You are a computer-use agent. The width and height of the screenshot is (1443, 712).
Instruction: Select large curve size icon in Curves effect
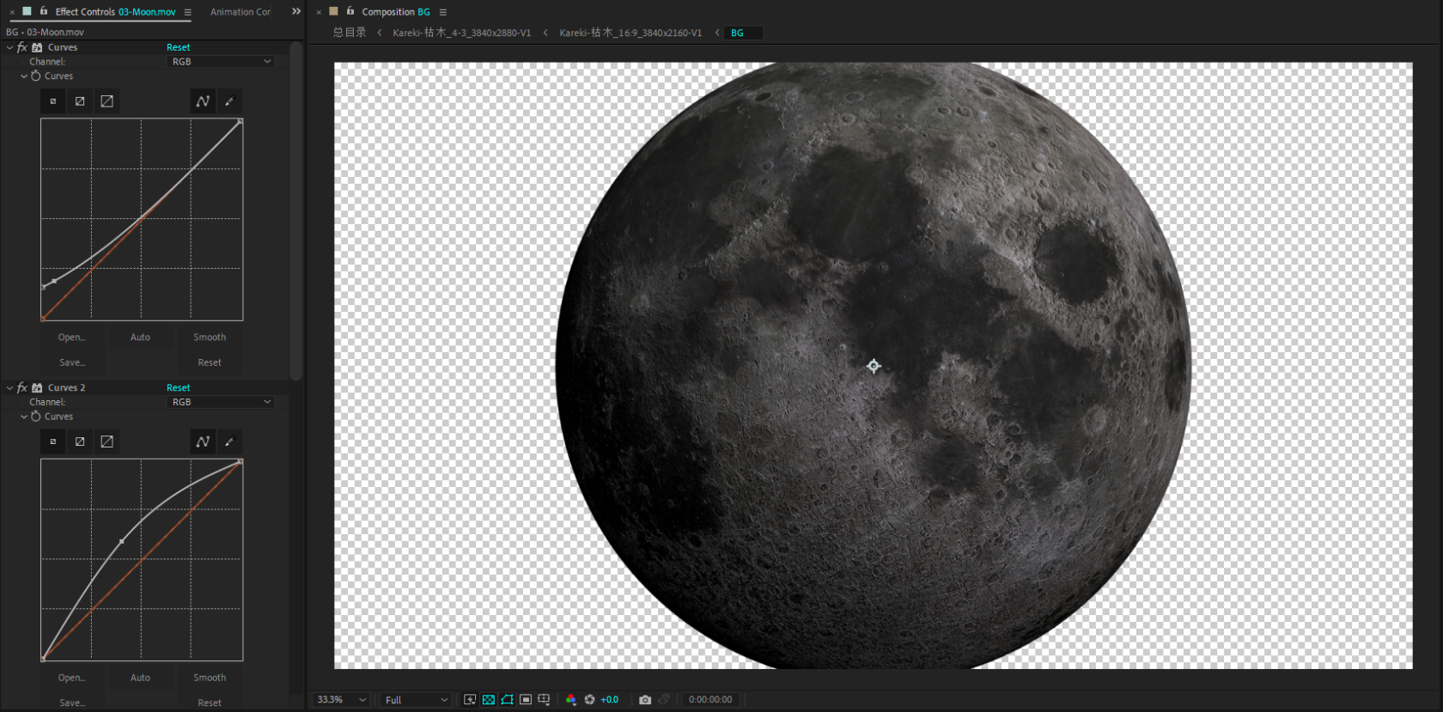pyautogui.click(x=107, y=101)
